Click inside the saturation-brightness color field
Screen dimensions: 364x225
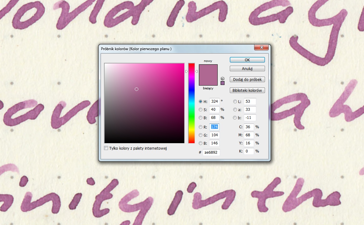(x=144, y=103)
